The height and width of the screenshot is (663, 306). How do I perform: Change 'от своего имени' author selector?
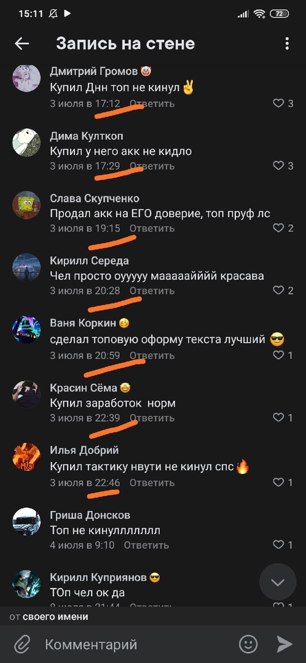click(x=49, y=616)
